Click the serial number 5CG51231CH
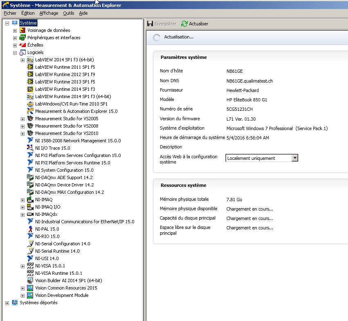The width and height of the screenshot is (348, 321). [240, 109]
